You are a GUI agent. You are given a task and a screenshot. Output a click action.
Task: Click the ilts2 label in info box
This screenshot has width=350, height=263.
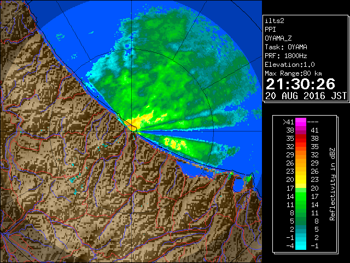pos(275,21)
